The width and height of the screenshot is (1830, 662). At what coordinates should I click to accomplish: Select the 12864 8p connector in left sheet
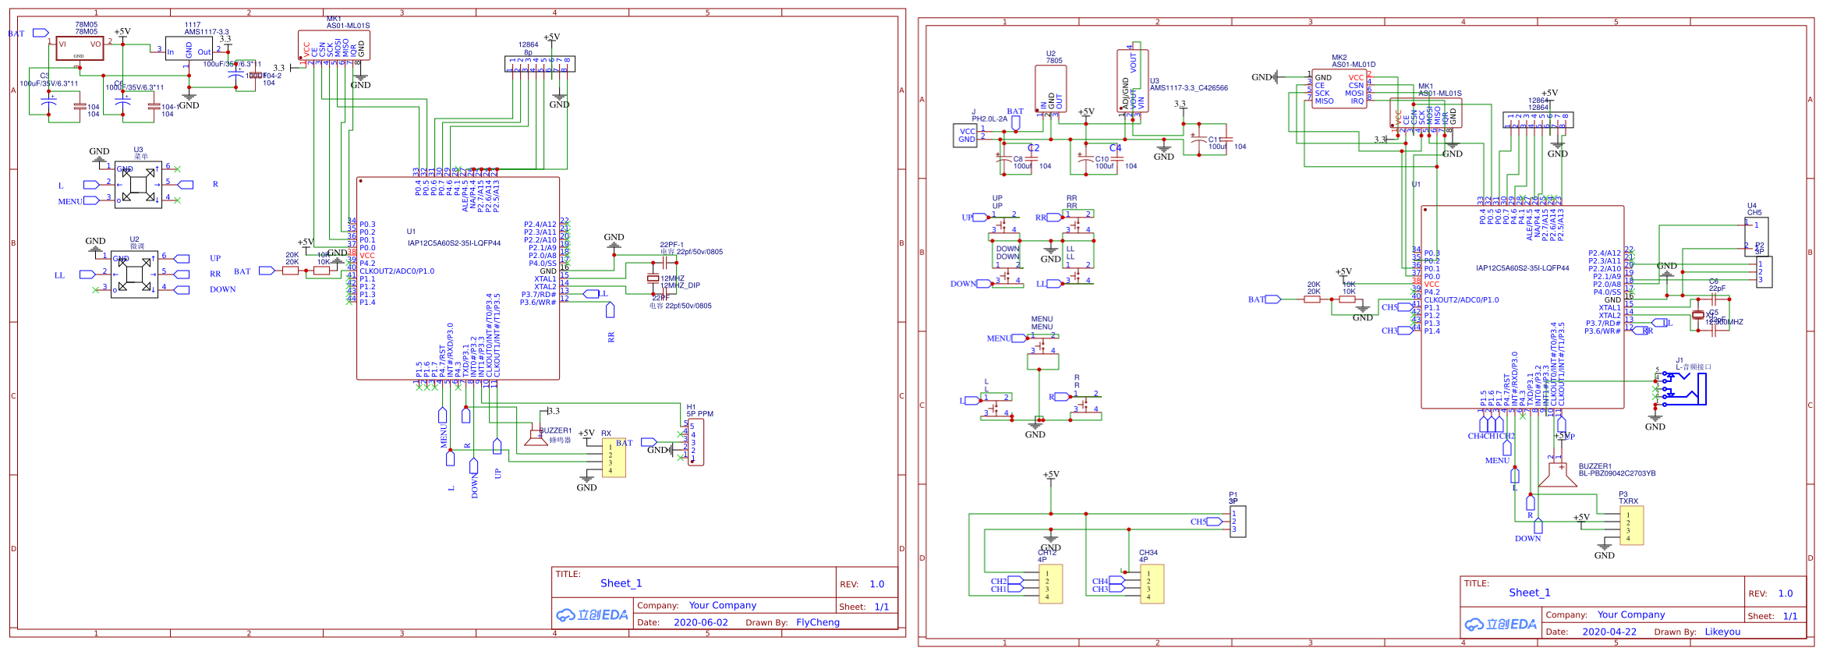pyautogui.click(x=540, y=64)
